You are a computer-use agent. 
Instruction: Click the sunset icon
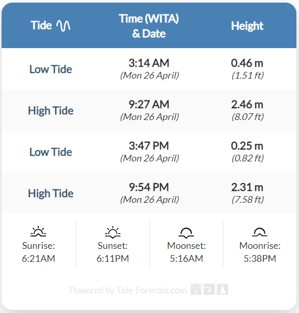pos(113,232)
